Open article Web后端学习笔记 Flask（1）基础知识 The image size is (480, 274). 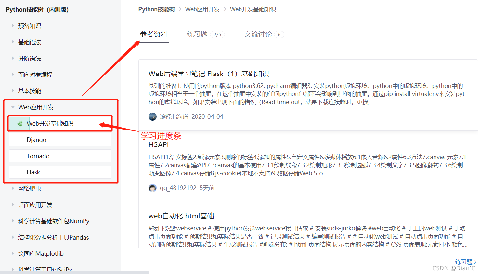tap(209, 74)
